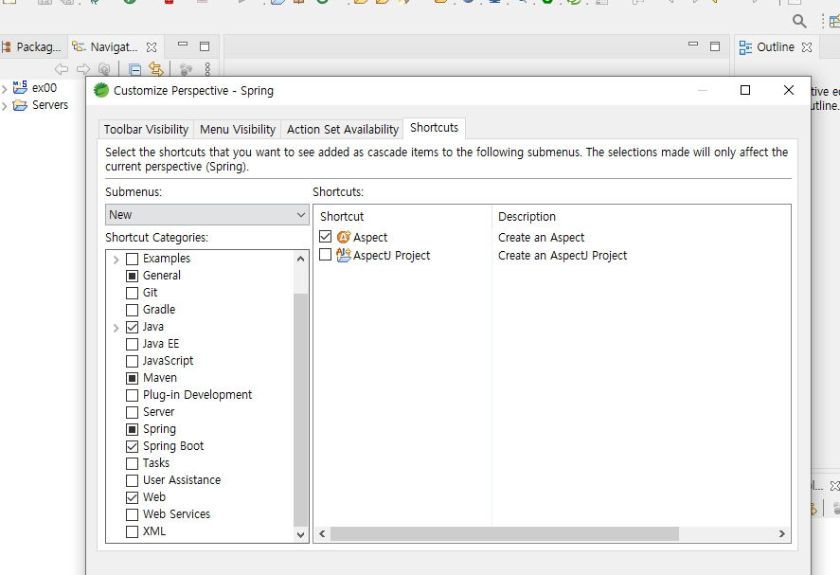
Task: Click the shortcuts horizontal scrollbar thumb
Action: (x=505, y=533)
